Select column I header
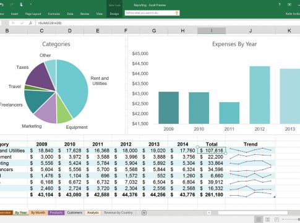Image resolution: width=300 pixels, height=223 pixels. [212, 31]
